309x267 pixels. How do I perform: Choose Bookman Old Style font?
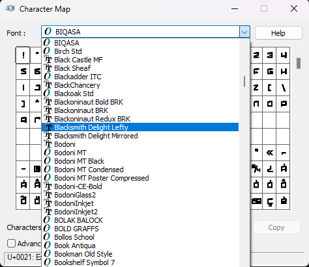click(x=140, y=254)
